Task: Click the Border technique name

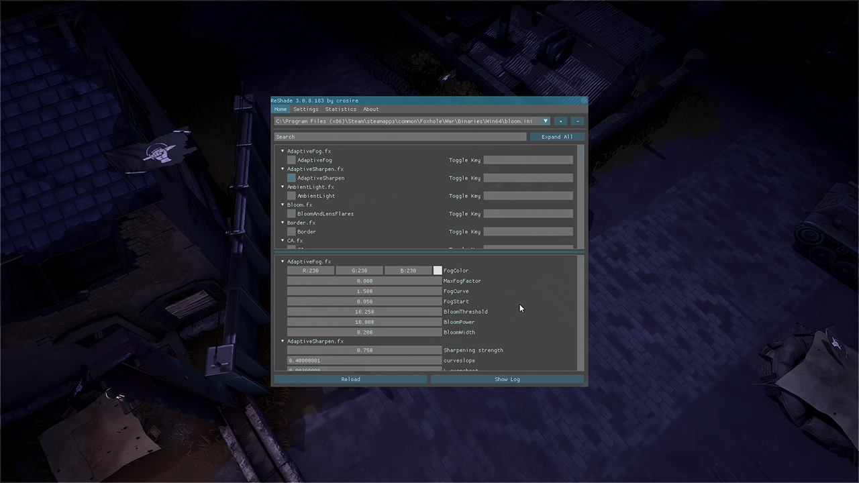Action: pos(307,232)
